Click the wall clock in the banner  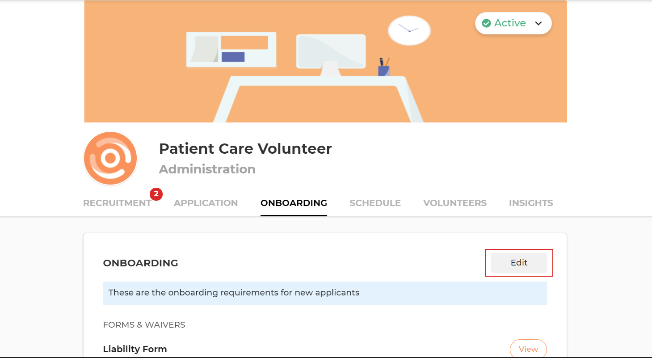(x=409, y=30)
